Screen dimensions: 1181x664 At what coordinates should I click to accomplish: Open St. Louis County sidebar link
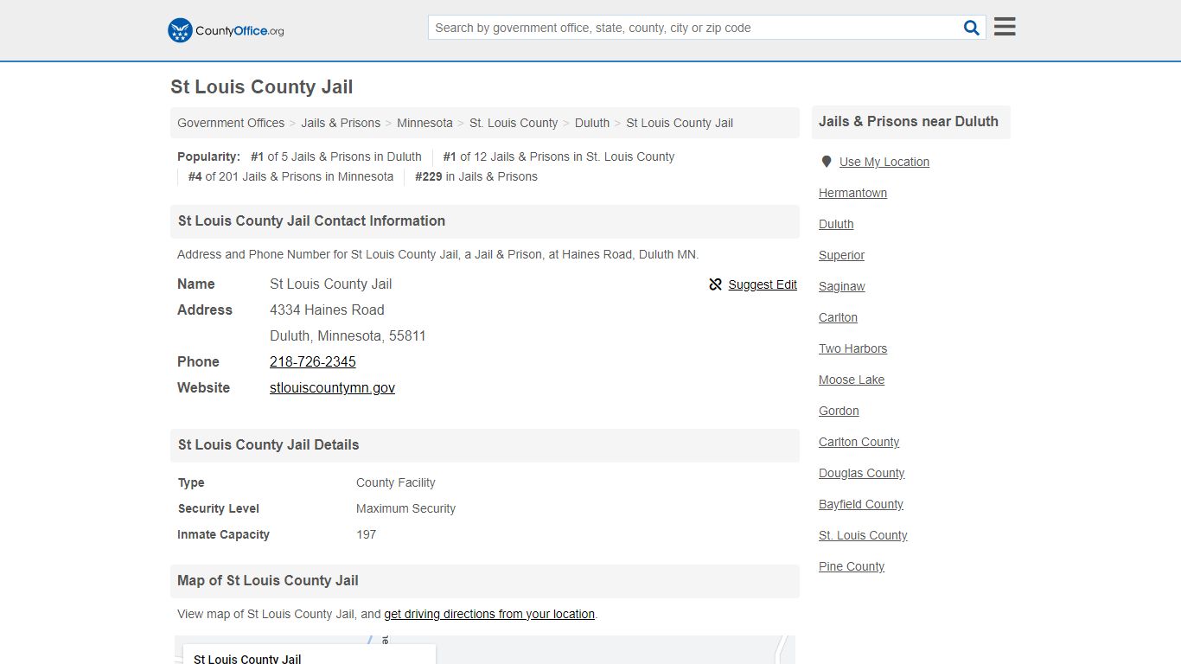[x=863, y=535]
